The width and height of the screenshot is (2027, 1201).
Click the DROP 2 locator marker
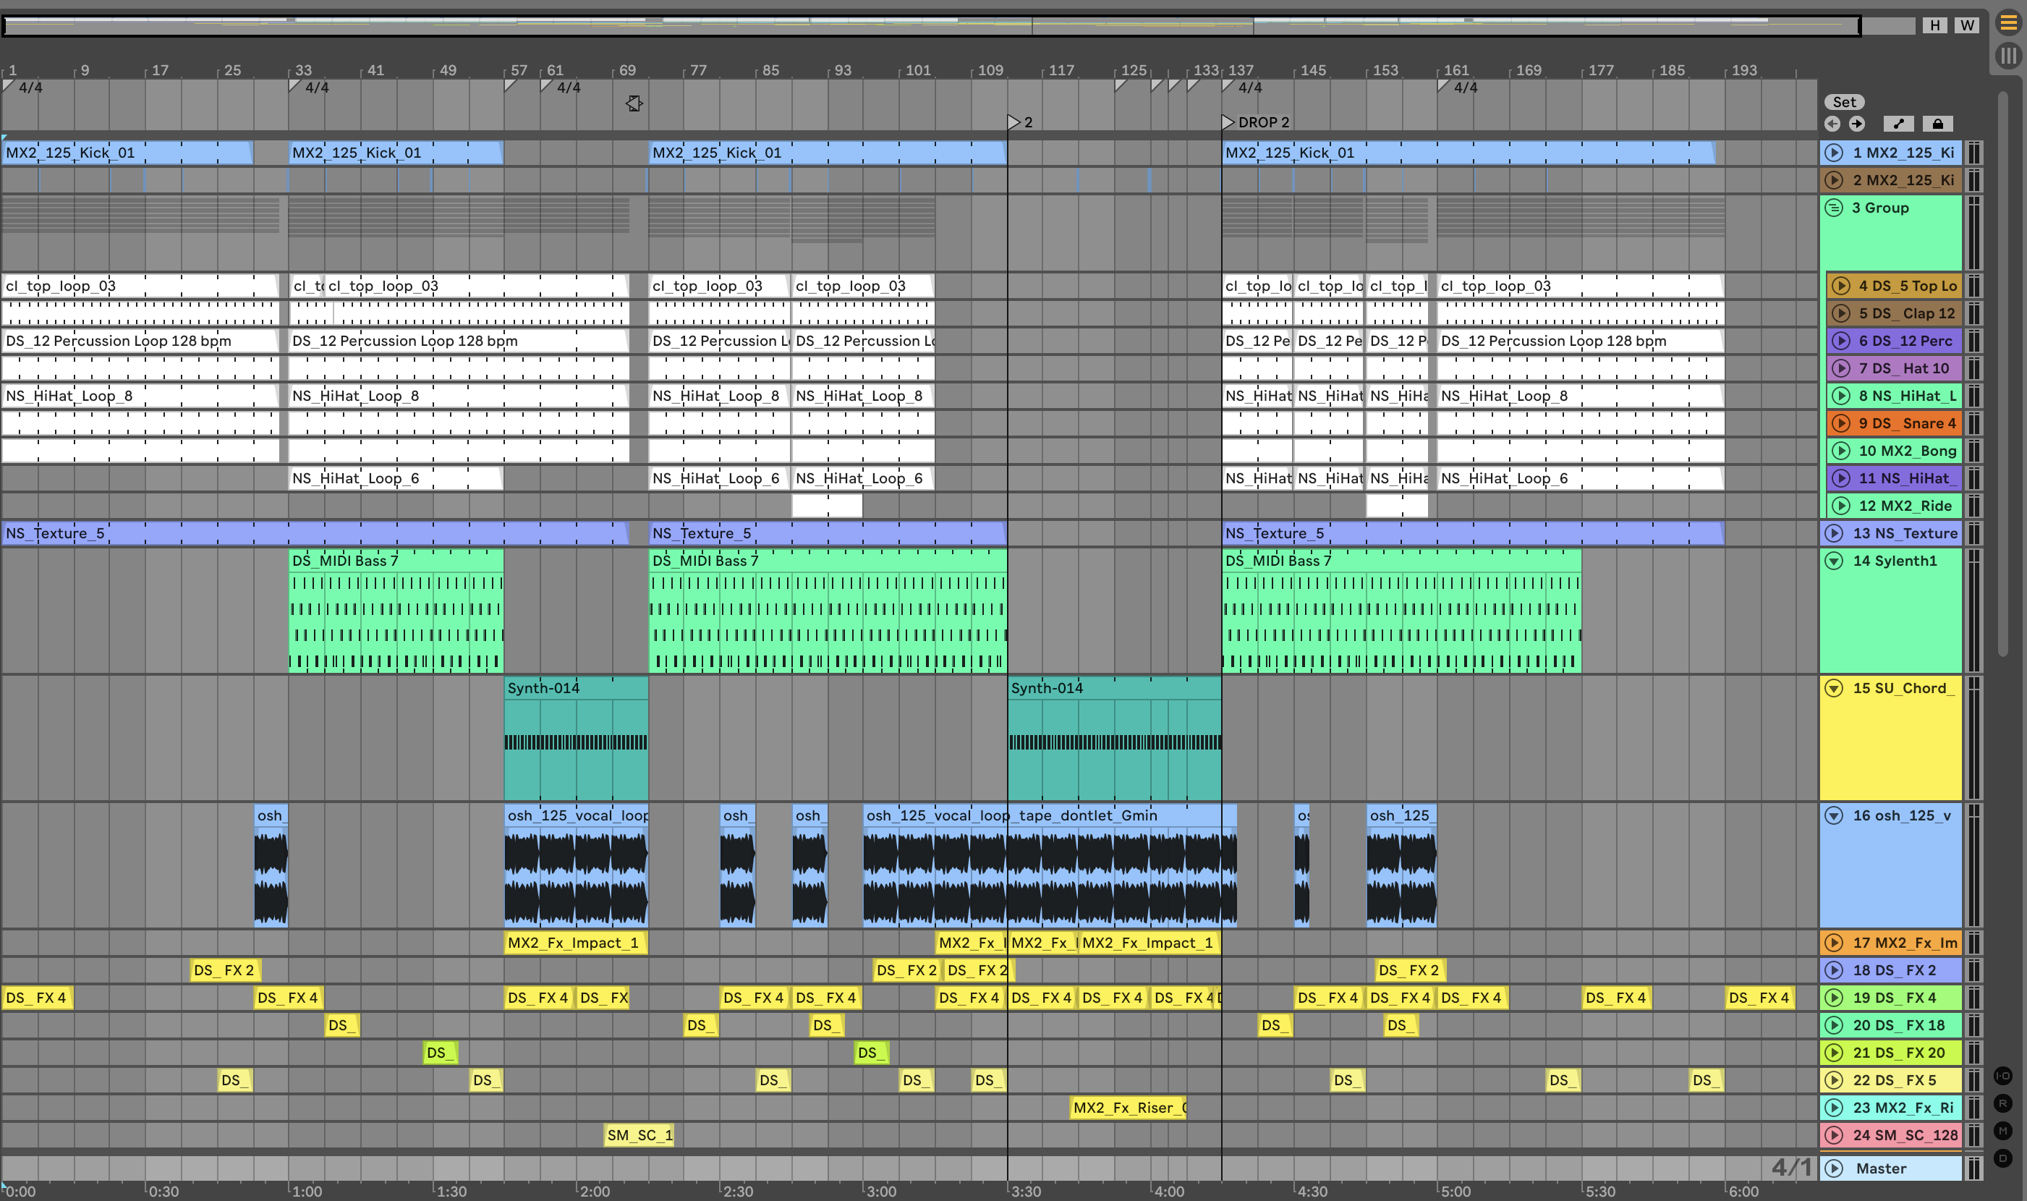pyautogui.click(x=1228, y=122)
